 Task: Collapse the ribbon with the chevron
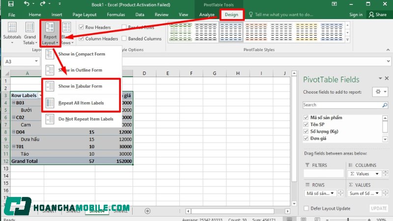(388, 50)
